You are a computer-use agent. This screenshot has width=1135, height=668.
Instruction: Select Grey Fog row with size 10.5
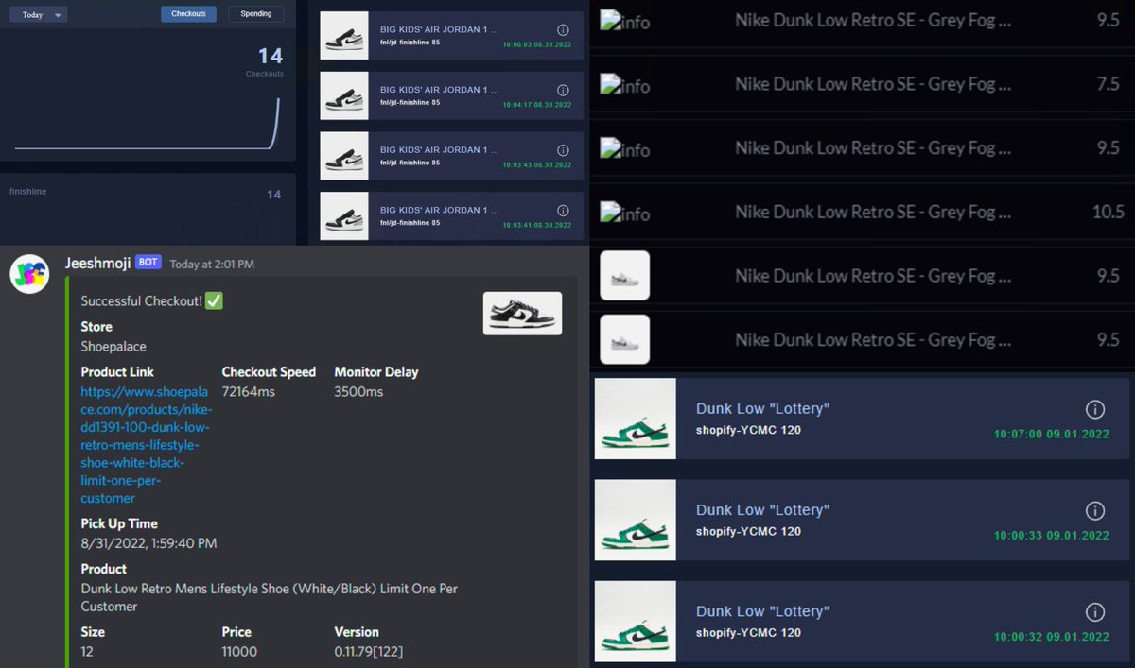tap(862, 213)
